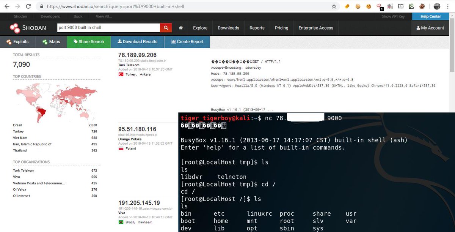Filter by the Turk Telekom result organization
The image size is (455, 232).
pos(129,65)
